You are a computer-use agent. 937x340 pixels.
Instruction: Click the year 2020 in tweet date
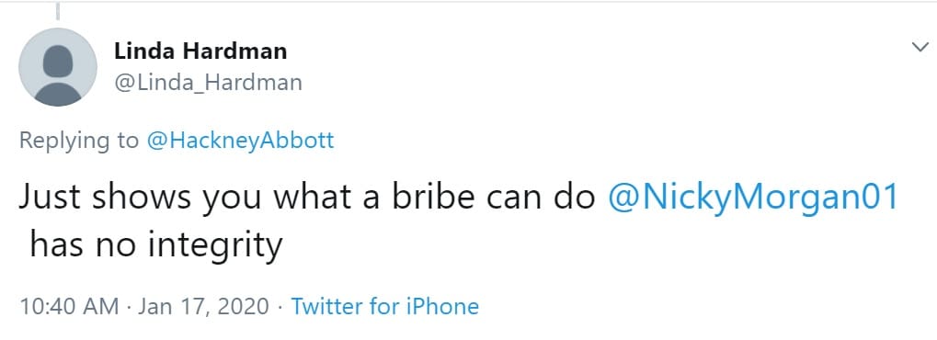[243, 307]
